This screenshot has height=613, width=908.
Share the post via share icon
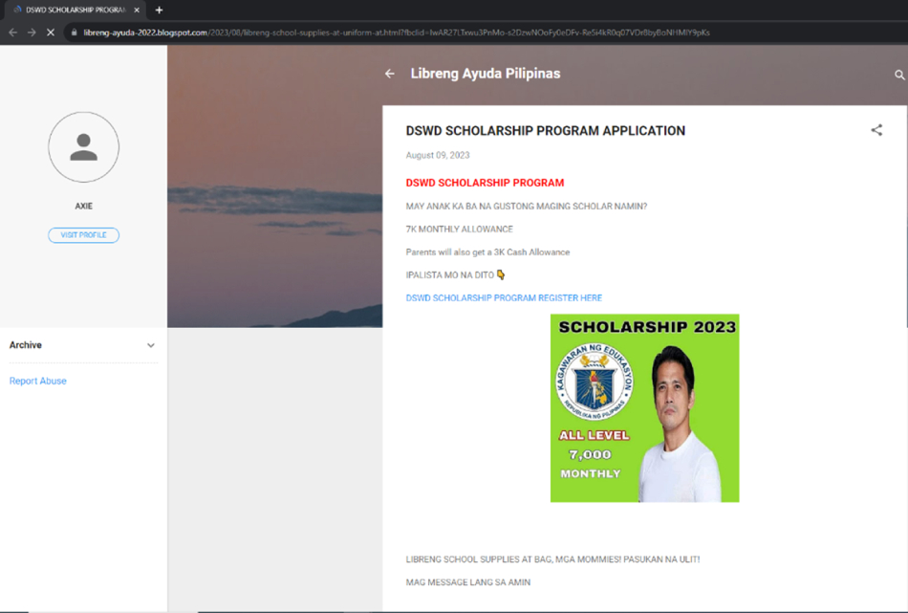click(876, 130)
